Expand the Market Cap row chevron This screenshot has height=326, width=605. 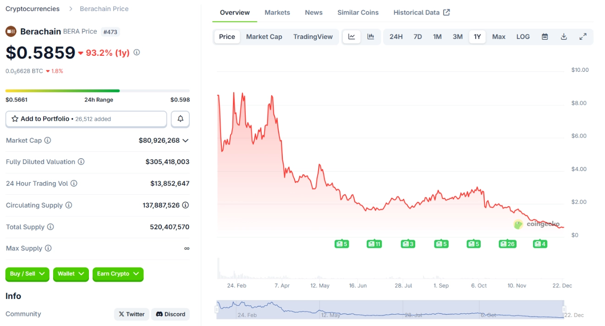coord(186,140)
